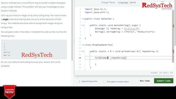
Task: Click the 'Language' label
Action: pyautogui.click(x=123, y=2)
